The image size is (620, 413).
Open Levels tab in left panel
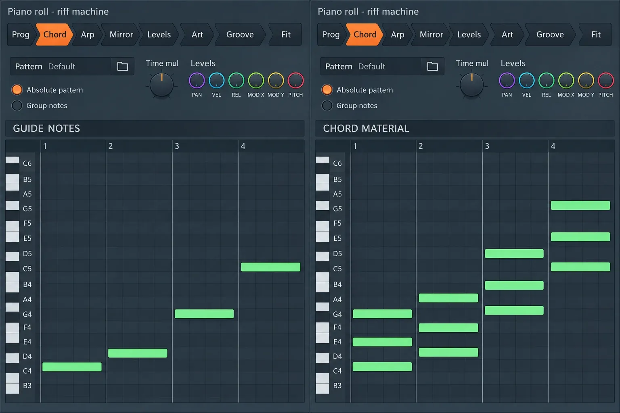point(159,35)
